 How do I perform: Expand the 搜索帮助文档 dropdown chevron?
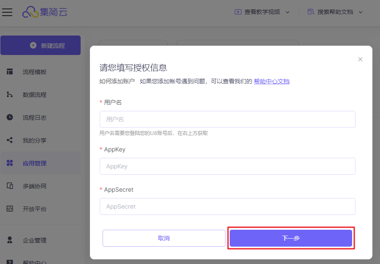tap(361, 12)
